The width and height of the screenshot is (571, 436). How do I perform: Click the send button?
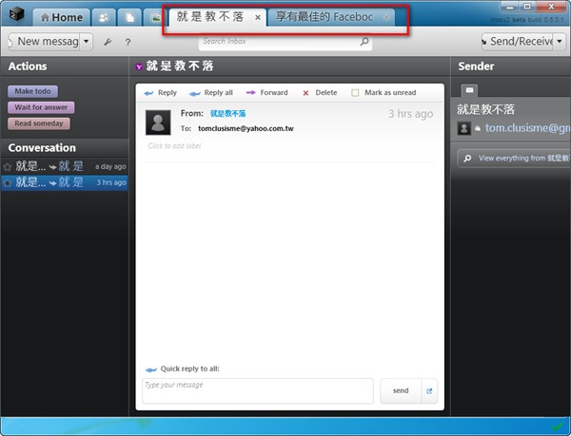pyautogui.click(x=401, y=391)
